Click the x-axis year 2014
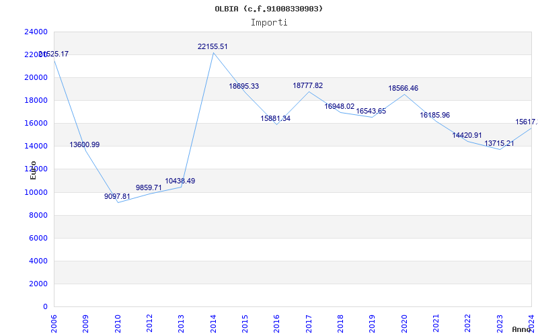The width and height of the screenshot is (538, 336). 213,323
